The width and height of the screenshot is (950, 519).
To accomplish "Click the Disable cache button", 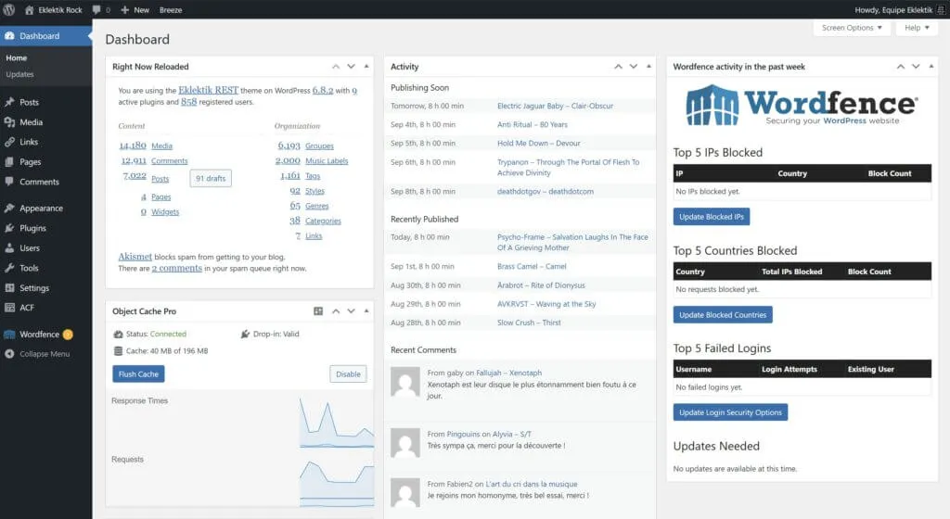I will [x=348, y=373].
